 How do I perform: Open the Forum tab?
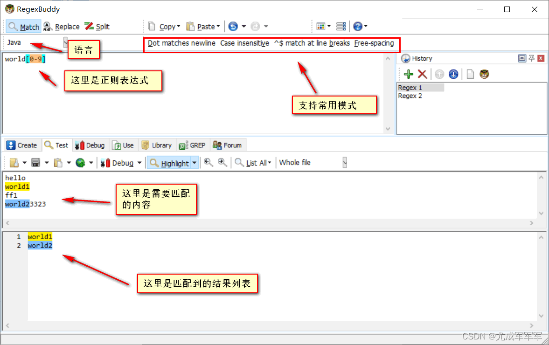[x=227, y=145]
